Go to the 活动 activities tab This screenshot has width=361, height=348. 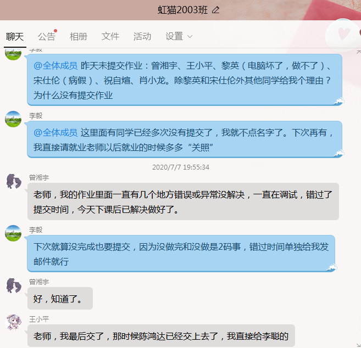[x=142, y=36]
